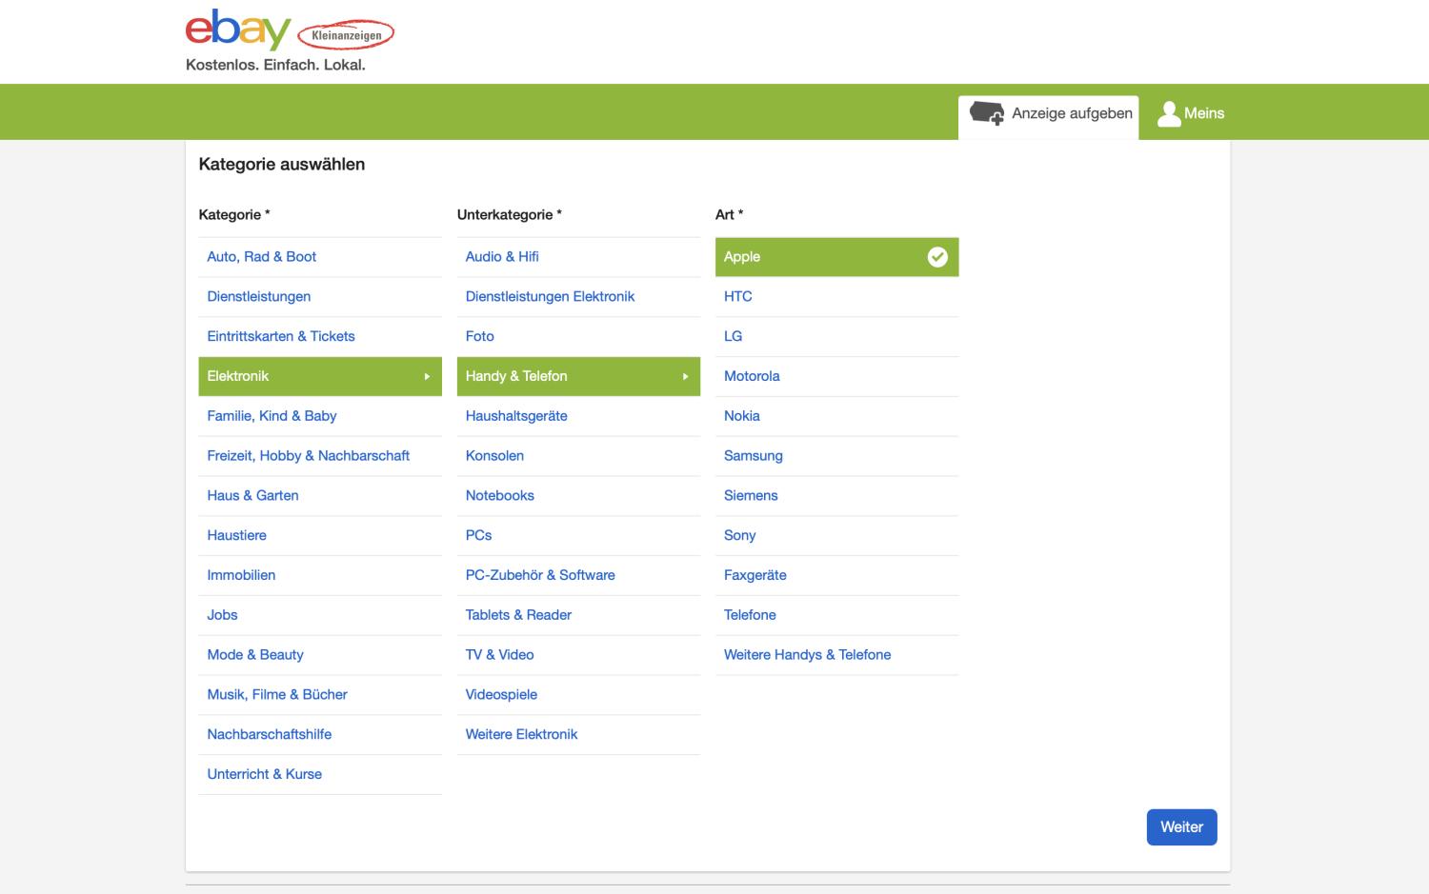Image resolution: width=1429 pixels, height=894 pixels.
Task: Pick Samsung as the type
Action: point(836,456)
